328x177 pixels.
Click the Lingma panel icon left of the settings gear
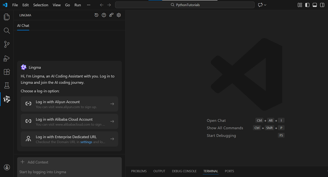click(111, 15)
